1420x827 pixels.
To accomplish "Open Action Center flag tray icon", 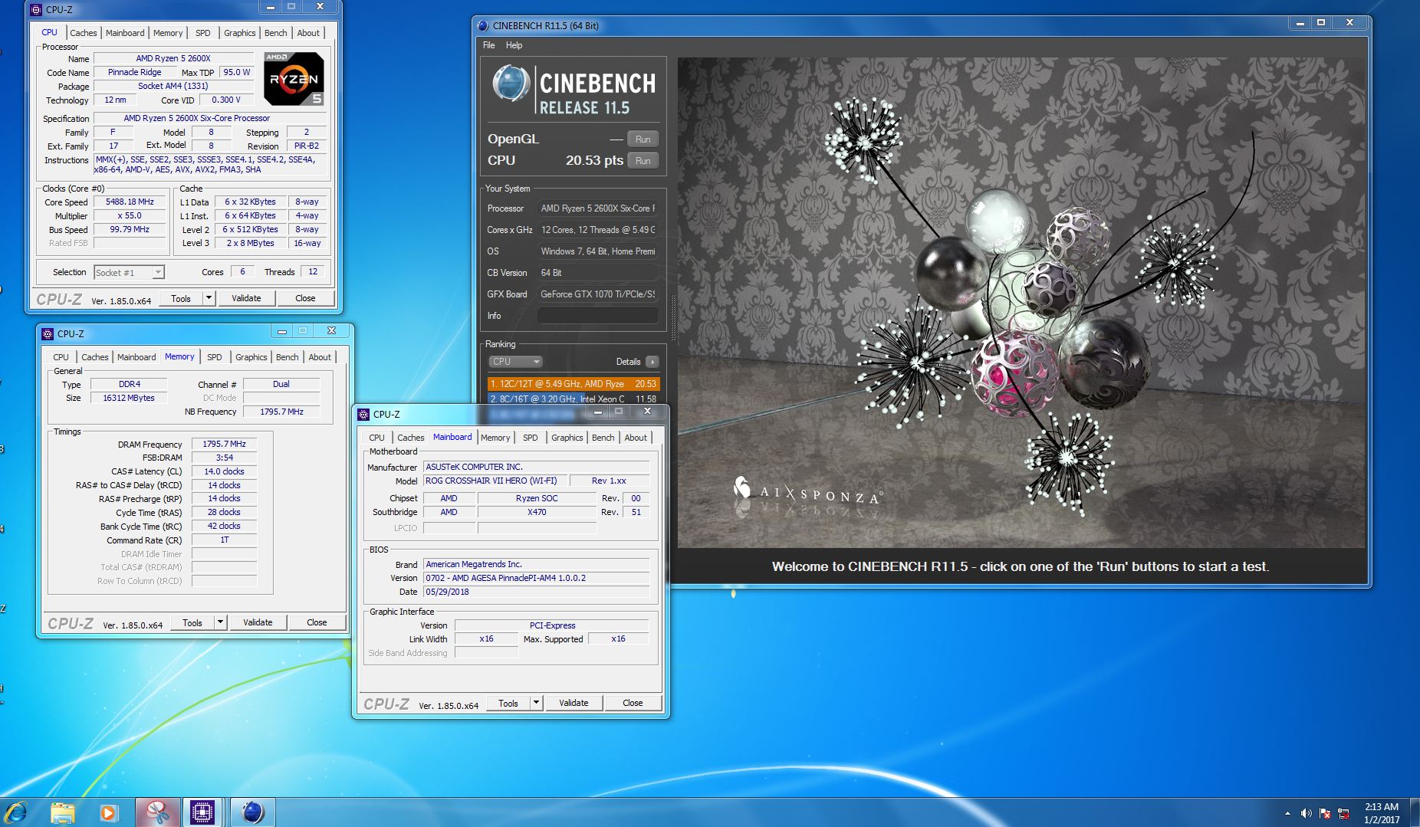I will coord(1325,813).
